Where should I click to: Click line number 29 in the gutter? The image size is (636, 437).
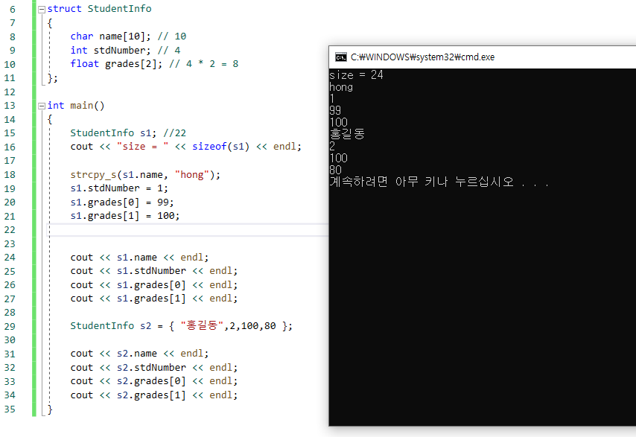coord(10,326)
